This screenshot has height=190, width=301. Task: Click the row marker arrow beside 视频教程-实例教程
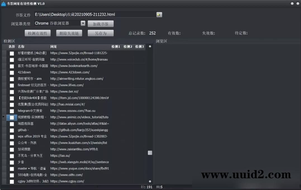point(3,117)
